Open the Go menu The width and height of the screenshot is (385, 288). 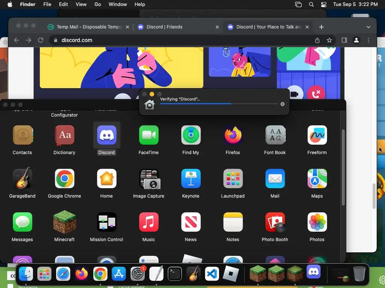[x=98, y=4]
